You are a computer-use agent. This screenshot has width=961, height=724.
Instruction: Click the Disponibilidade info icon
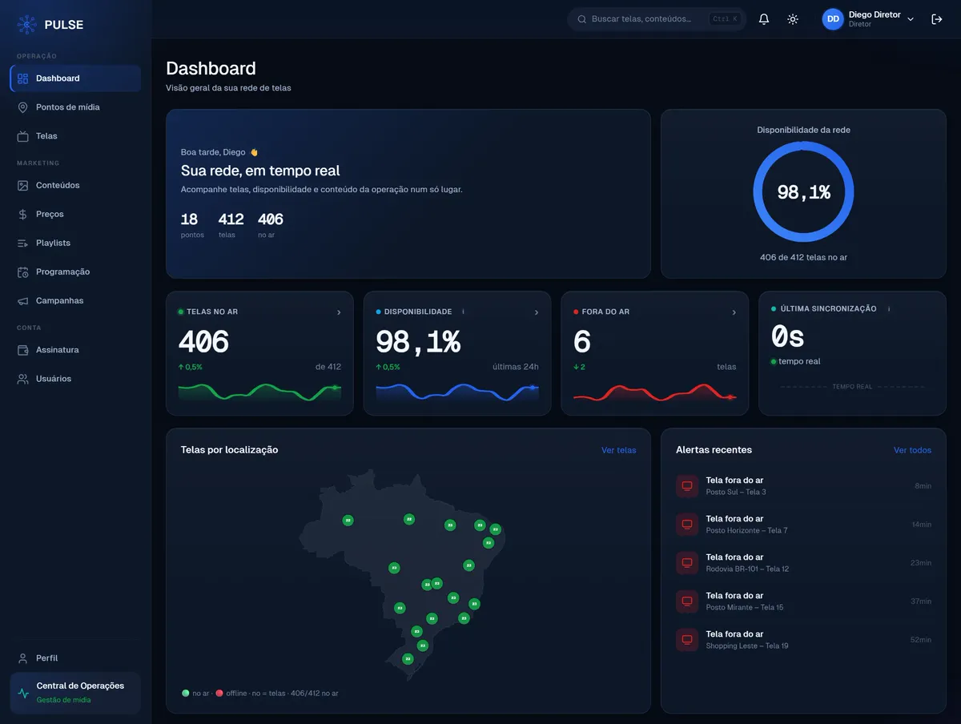click(x=463, y=312)
